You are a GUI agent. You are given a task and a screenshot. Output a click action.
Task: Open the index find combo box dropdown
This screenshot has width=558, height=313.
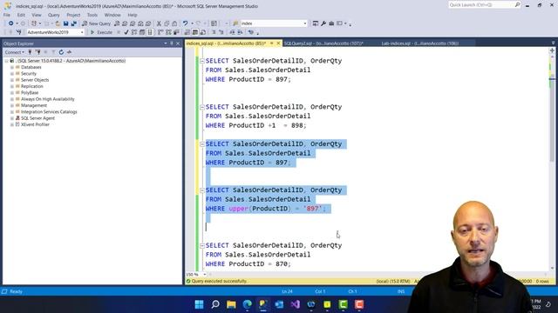(304, 23)
